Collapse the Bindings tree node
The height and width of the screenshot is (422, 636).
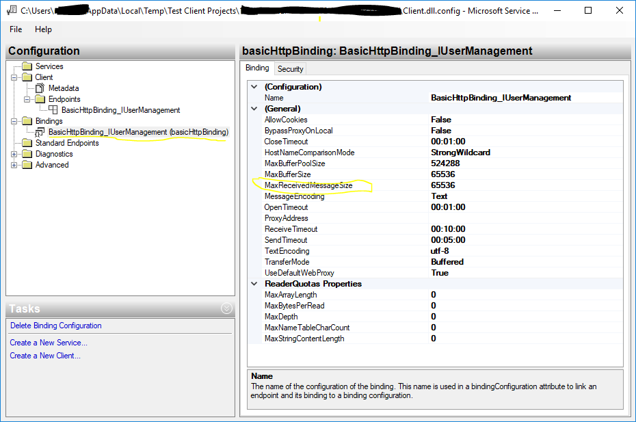(14, 121)
